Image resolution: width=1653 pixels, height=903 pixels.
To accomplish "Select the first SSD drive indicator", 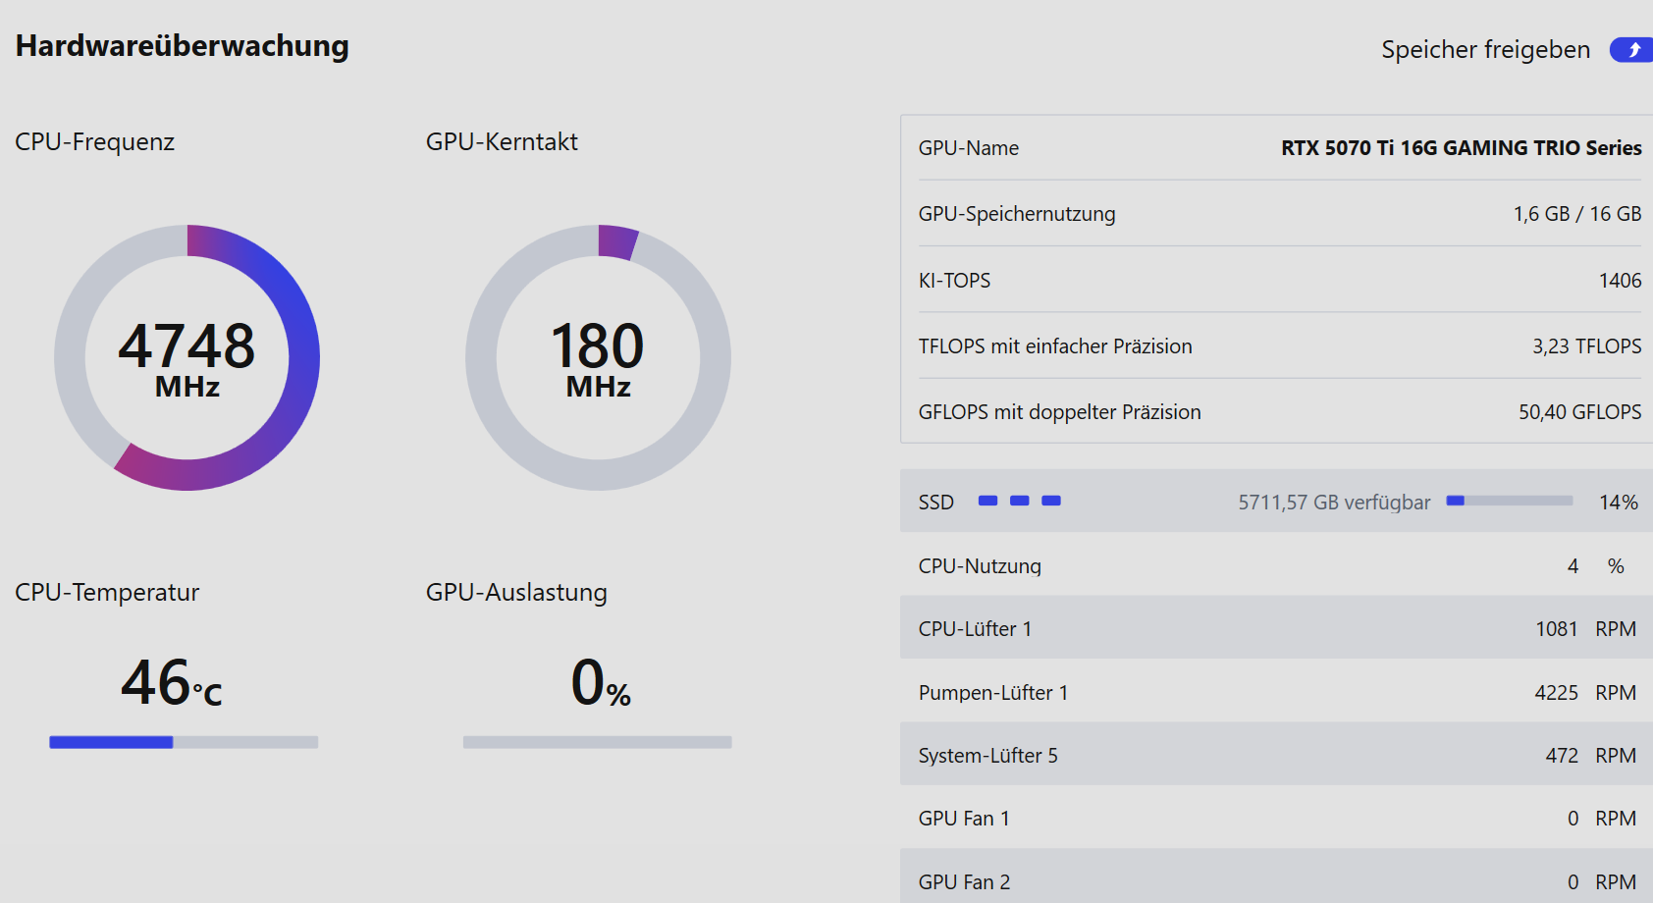I will click(x=987, y=501).
